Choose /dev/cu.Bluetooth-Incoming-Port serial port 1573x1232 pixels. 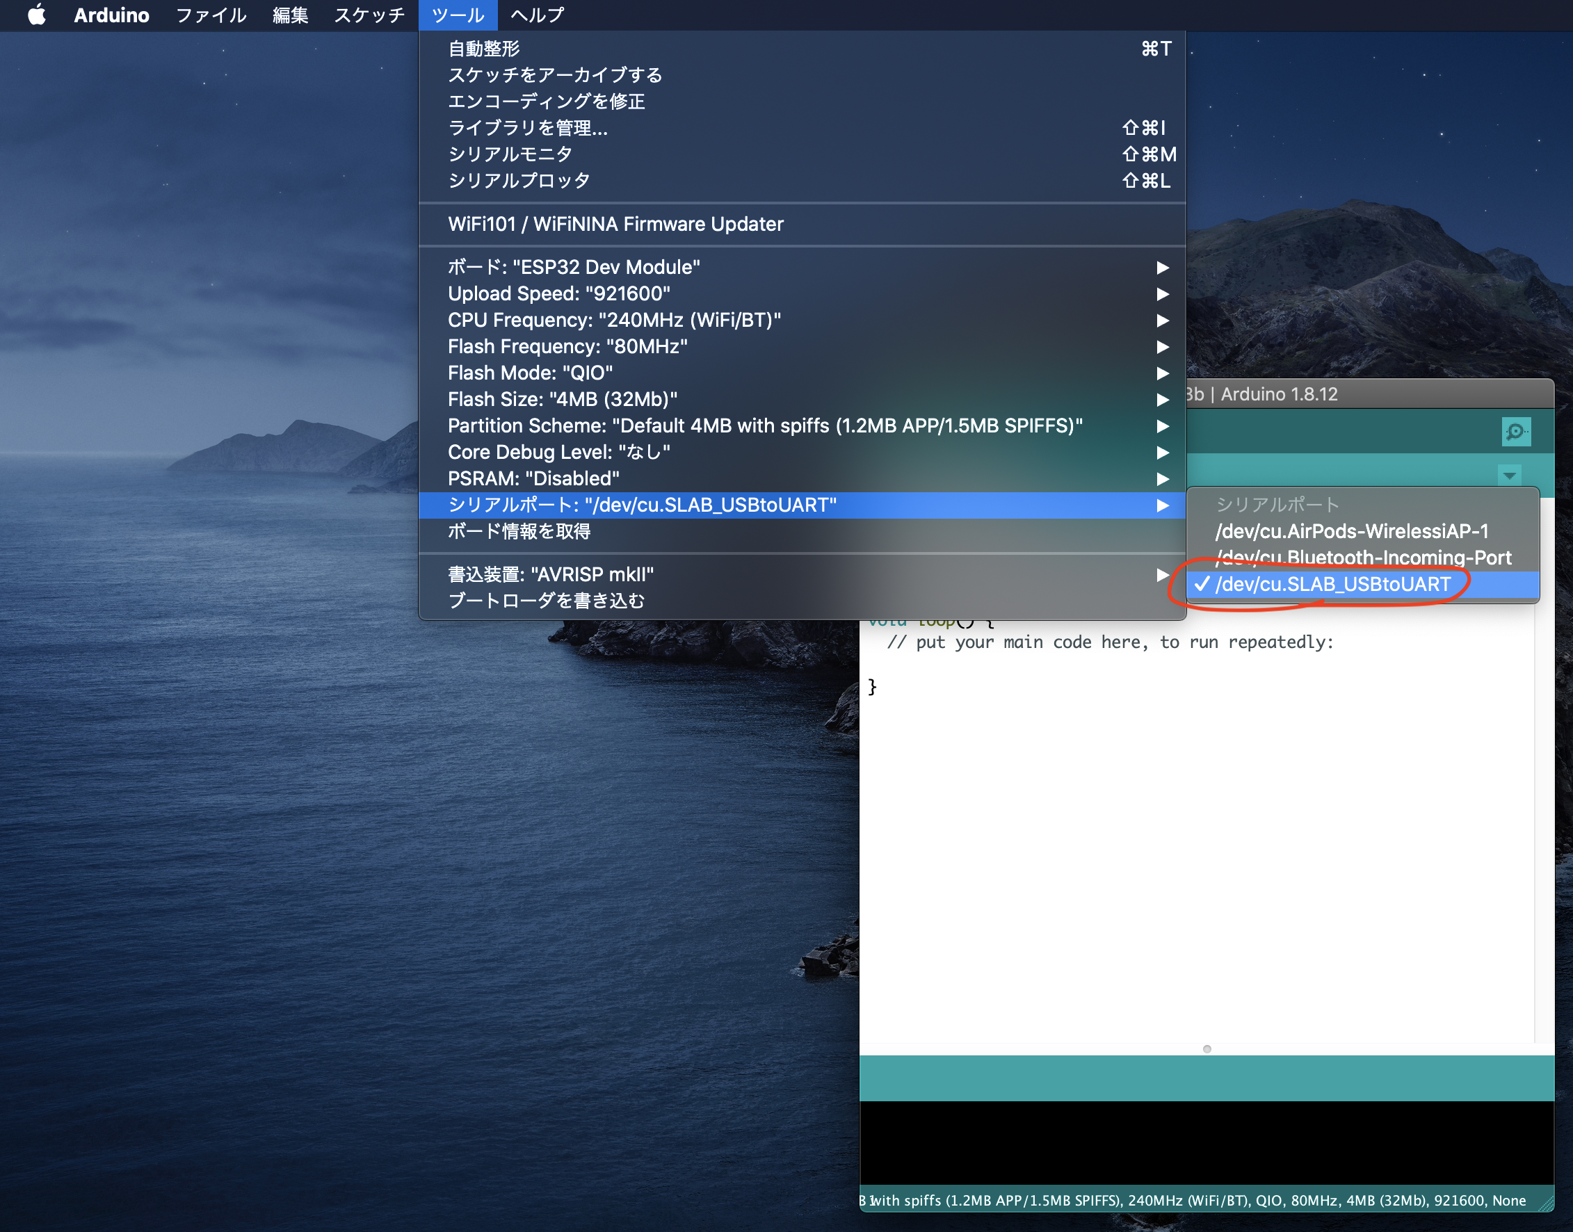coord(1362,558)
